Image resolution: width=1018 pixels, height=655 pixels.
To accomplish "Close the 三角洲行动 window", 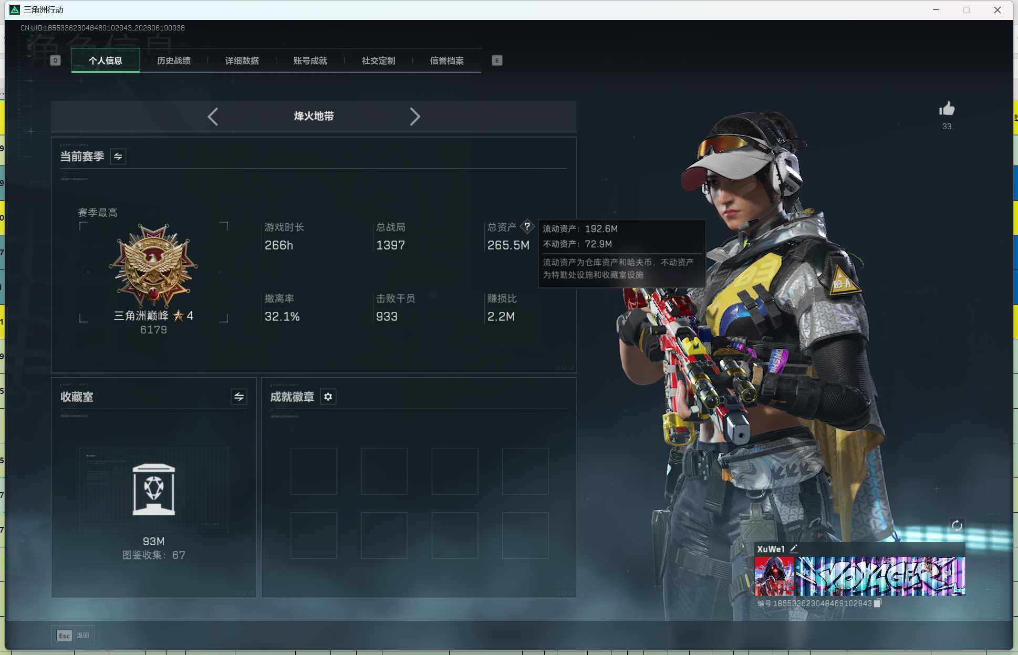I will pos(997,10).
